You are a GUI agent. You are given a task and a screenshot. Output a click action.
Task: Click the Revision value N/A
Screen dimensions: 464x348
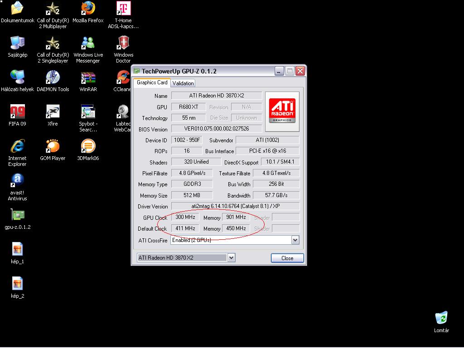[x=246, y=107]
